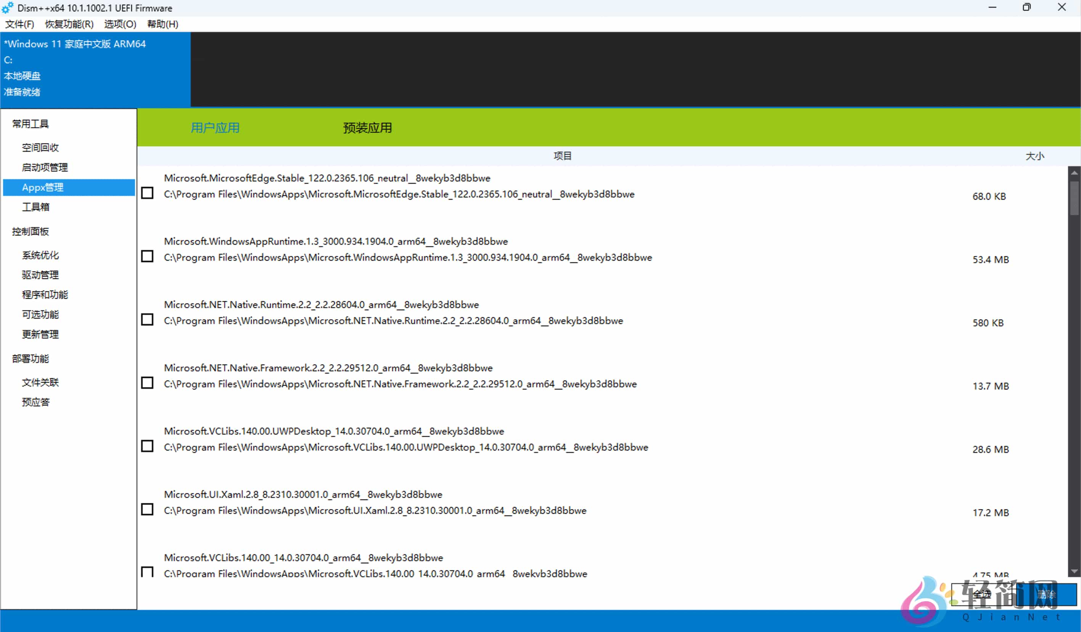
Task: Click the NET.Native.Framework.2.2_2.2.29512.0 package name
Action: pos(328,368)
